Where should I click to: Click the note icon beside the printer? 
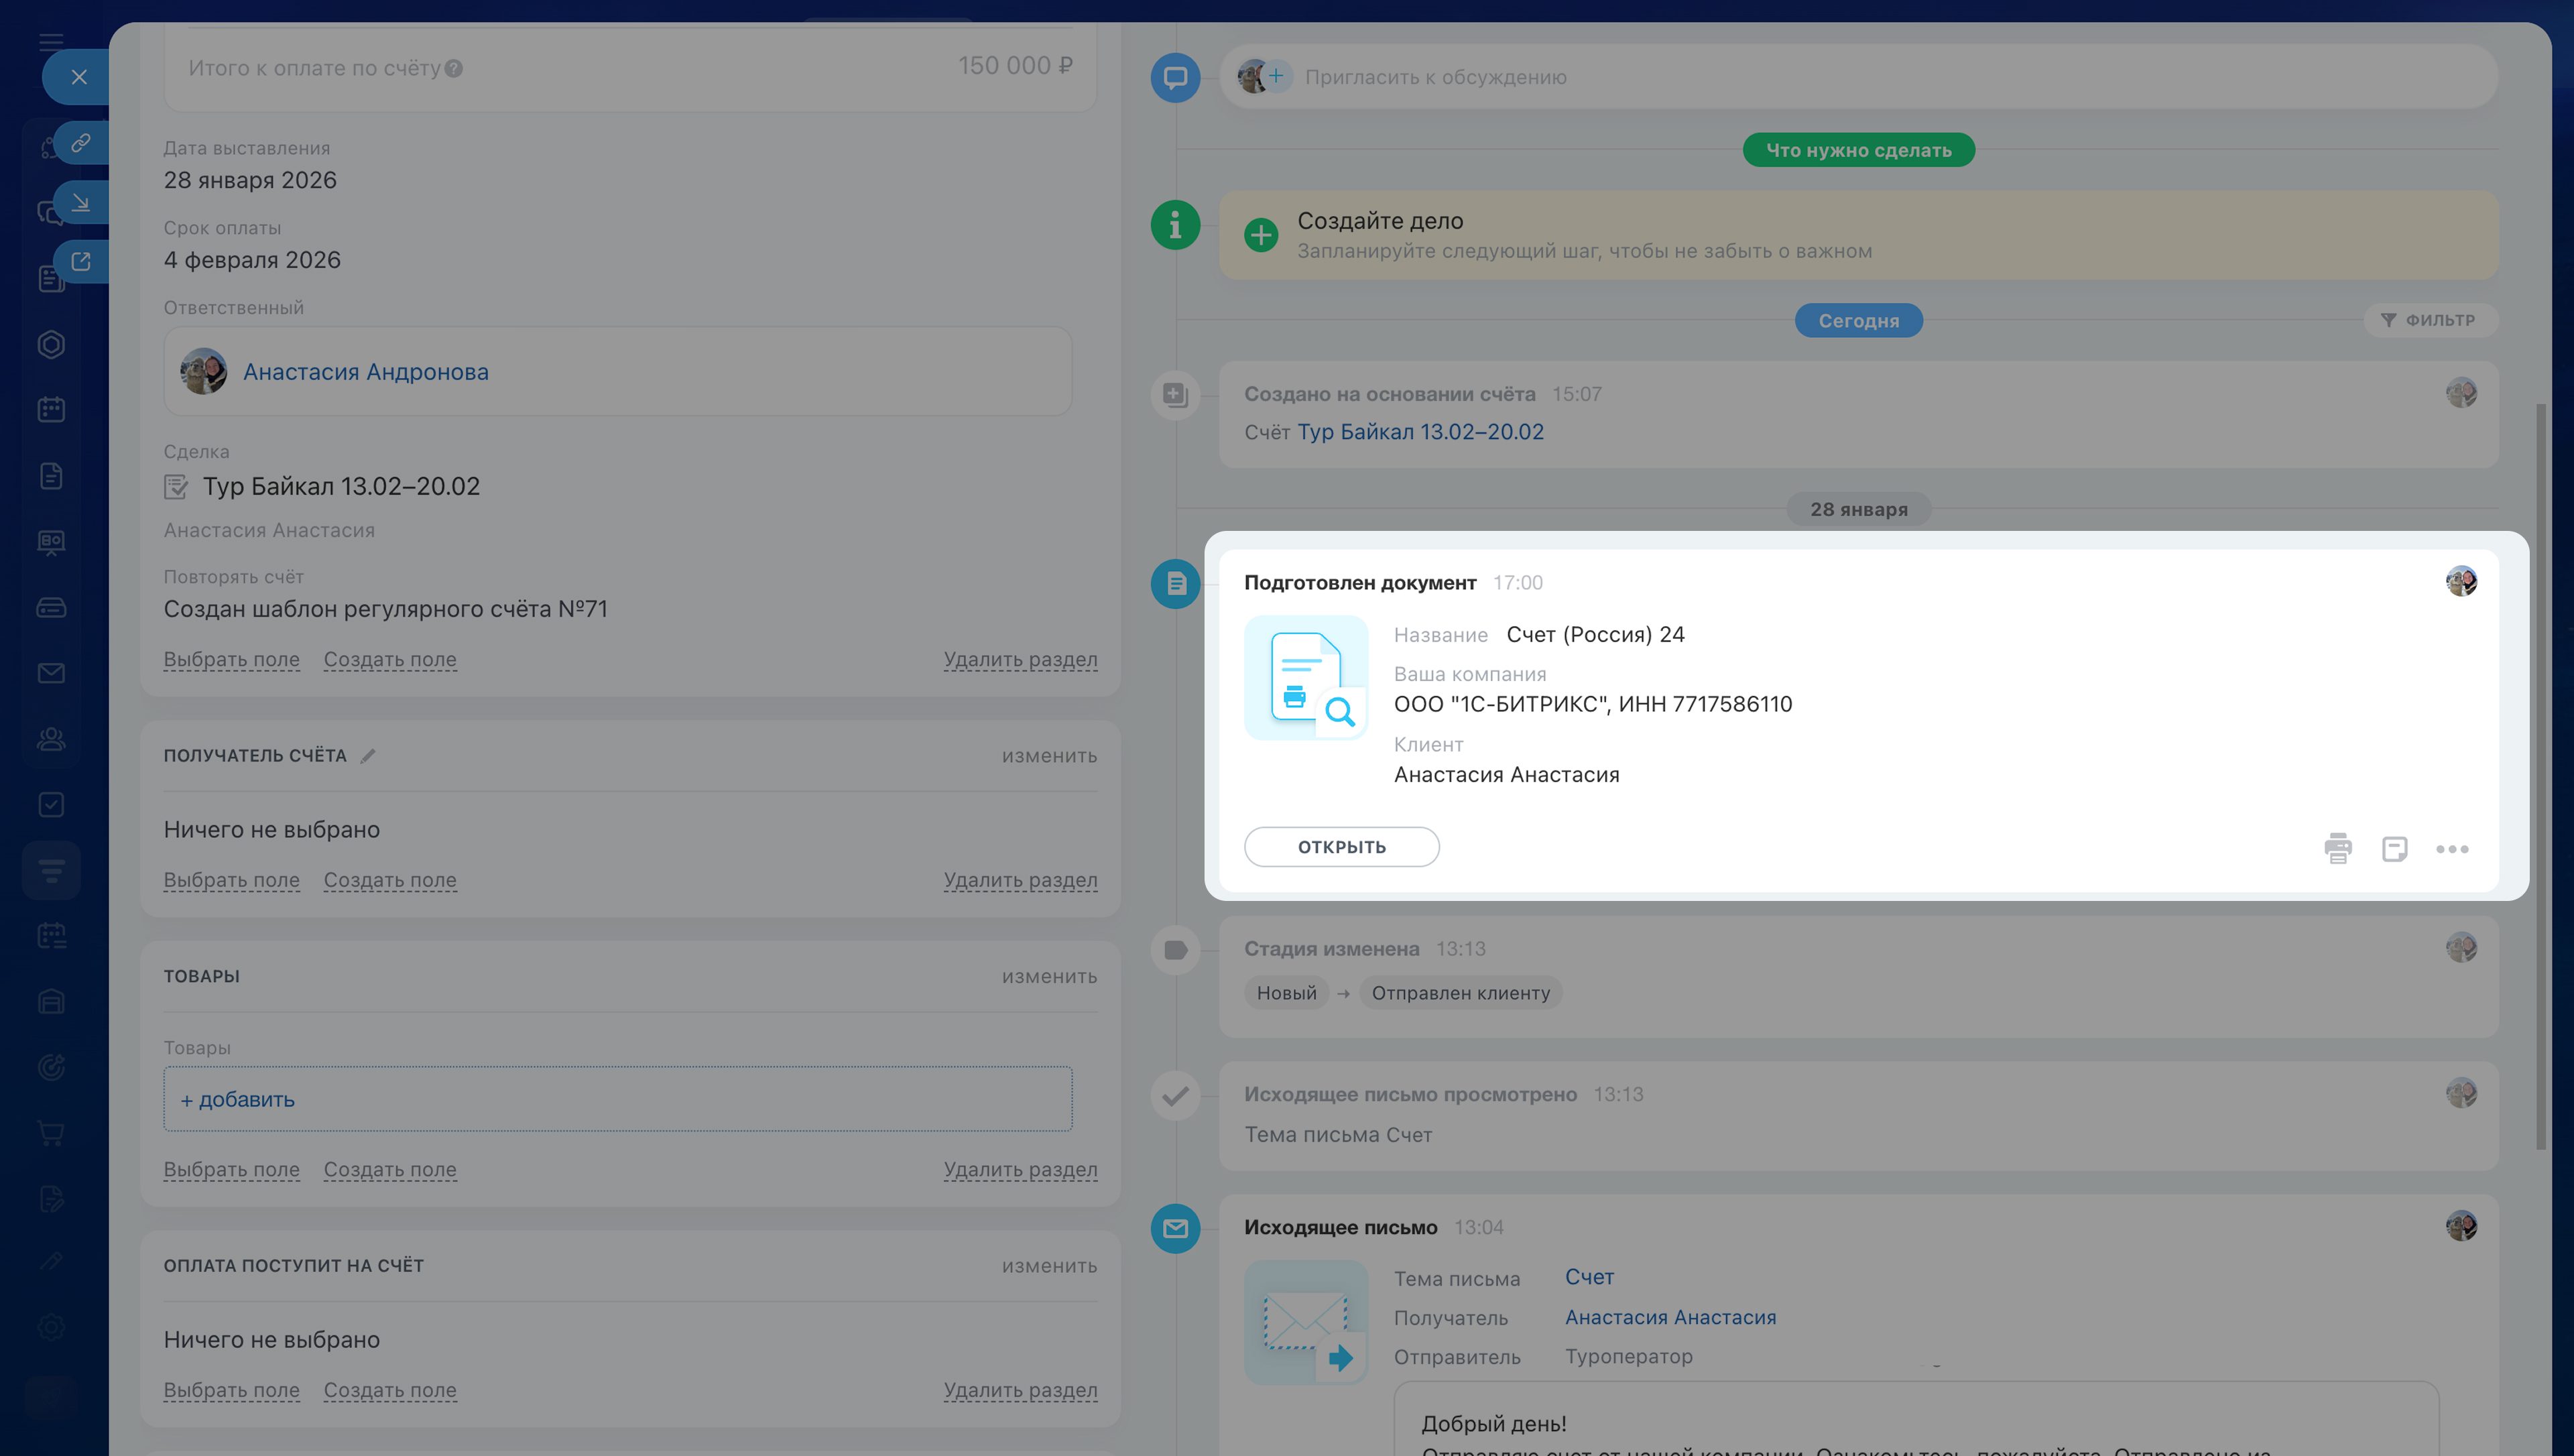click(2394, 848)
